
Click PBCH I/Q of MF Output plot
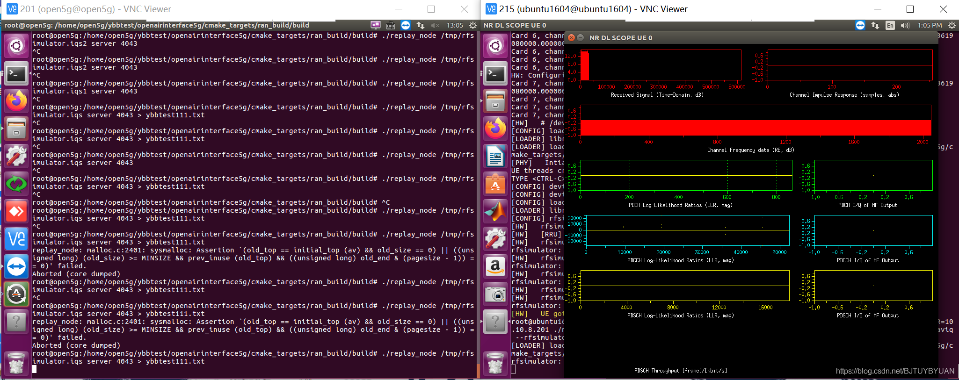[x=873, y=175]
